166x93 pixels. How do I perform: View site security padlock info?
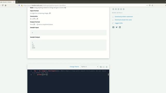click(x=22, y=5)
